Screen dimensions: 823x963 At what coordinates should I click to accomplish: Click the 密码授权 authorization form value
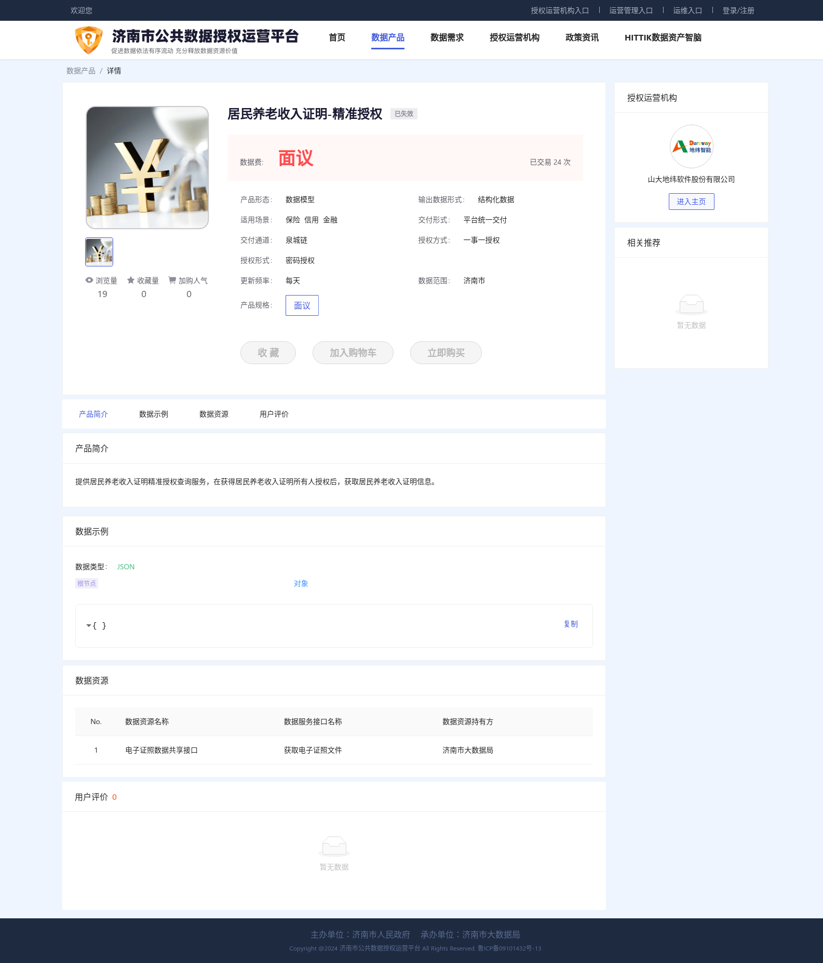pos(300,260)
